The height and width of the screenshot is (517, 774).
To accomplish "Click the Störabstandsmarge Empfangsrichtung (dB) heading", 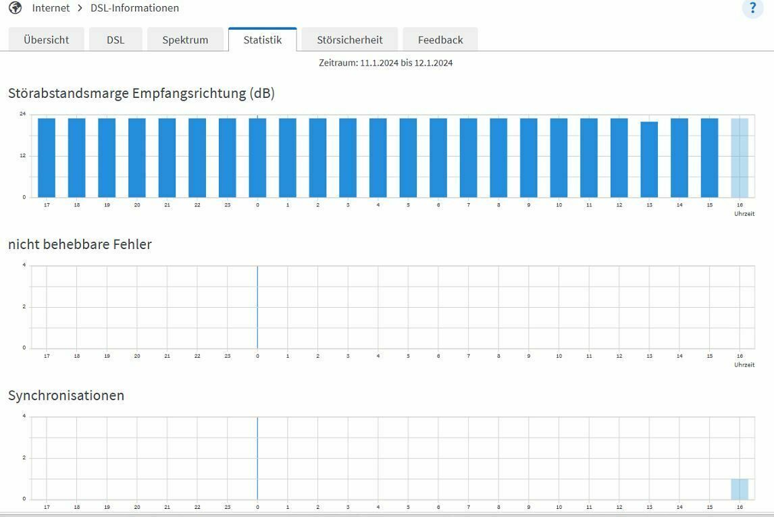I will (x=141, y=93).
